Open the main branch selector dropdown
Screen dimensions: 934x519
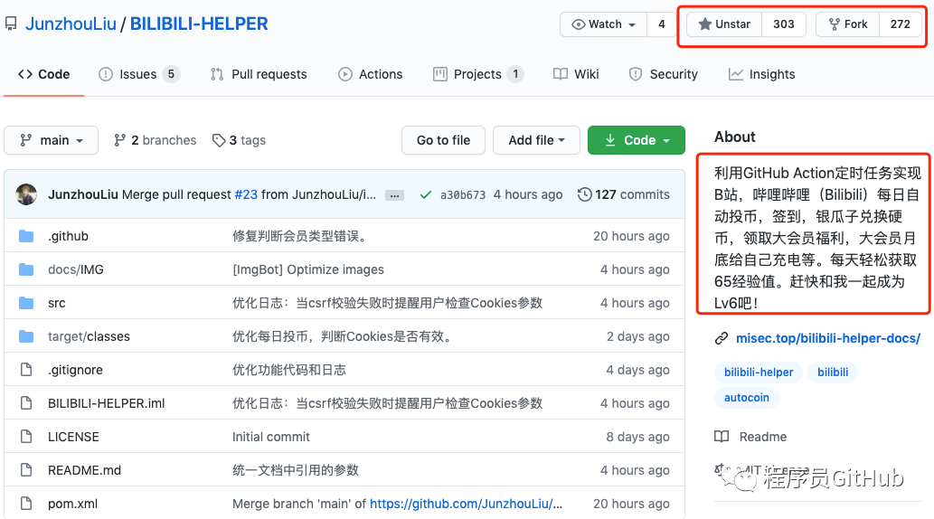(x=52, y=141)
